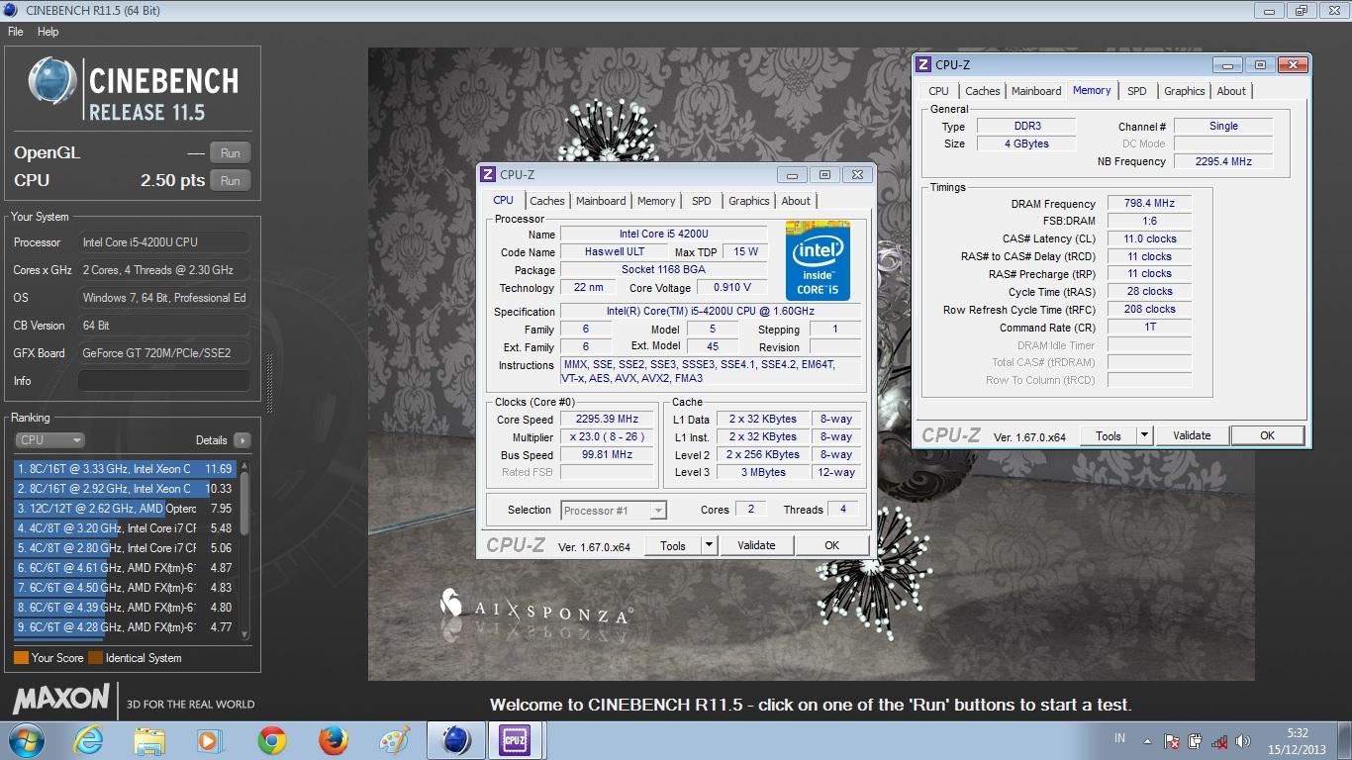
Task: Switch to Cinebench taskbar icon
Action: [455, 740]
